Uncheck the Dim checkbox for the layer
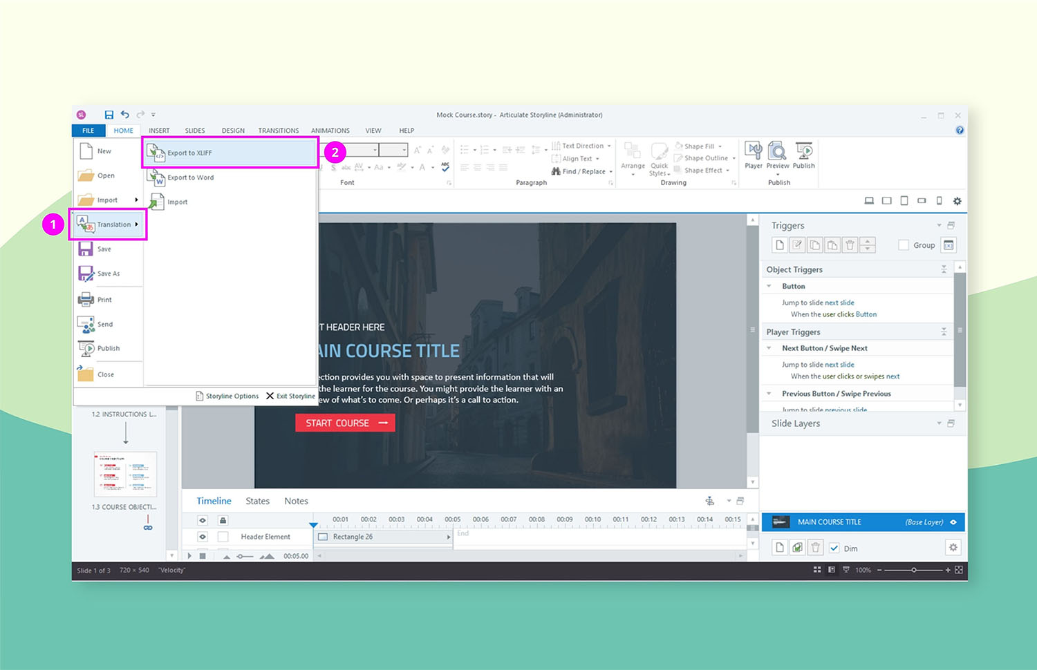This screenshot has width=1037, height=670. click(834, 548)
